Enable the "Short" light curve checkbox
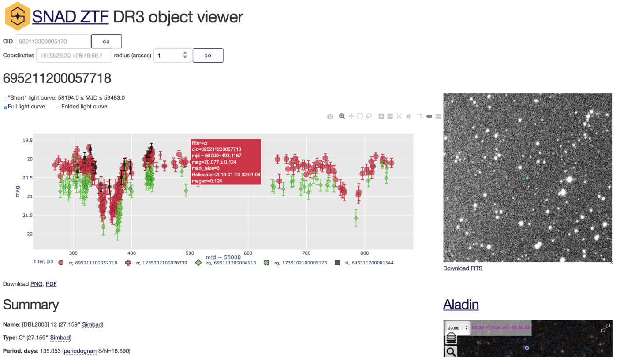This screenshot has width=635, height=357. click(5, 99)
